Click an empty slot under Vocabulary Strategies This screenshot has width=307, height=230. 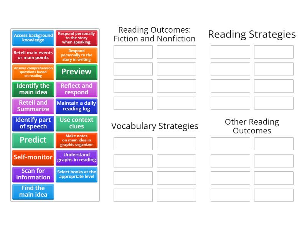point(133,144)
